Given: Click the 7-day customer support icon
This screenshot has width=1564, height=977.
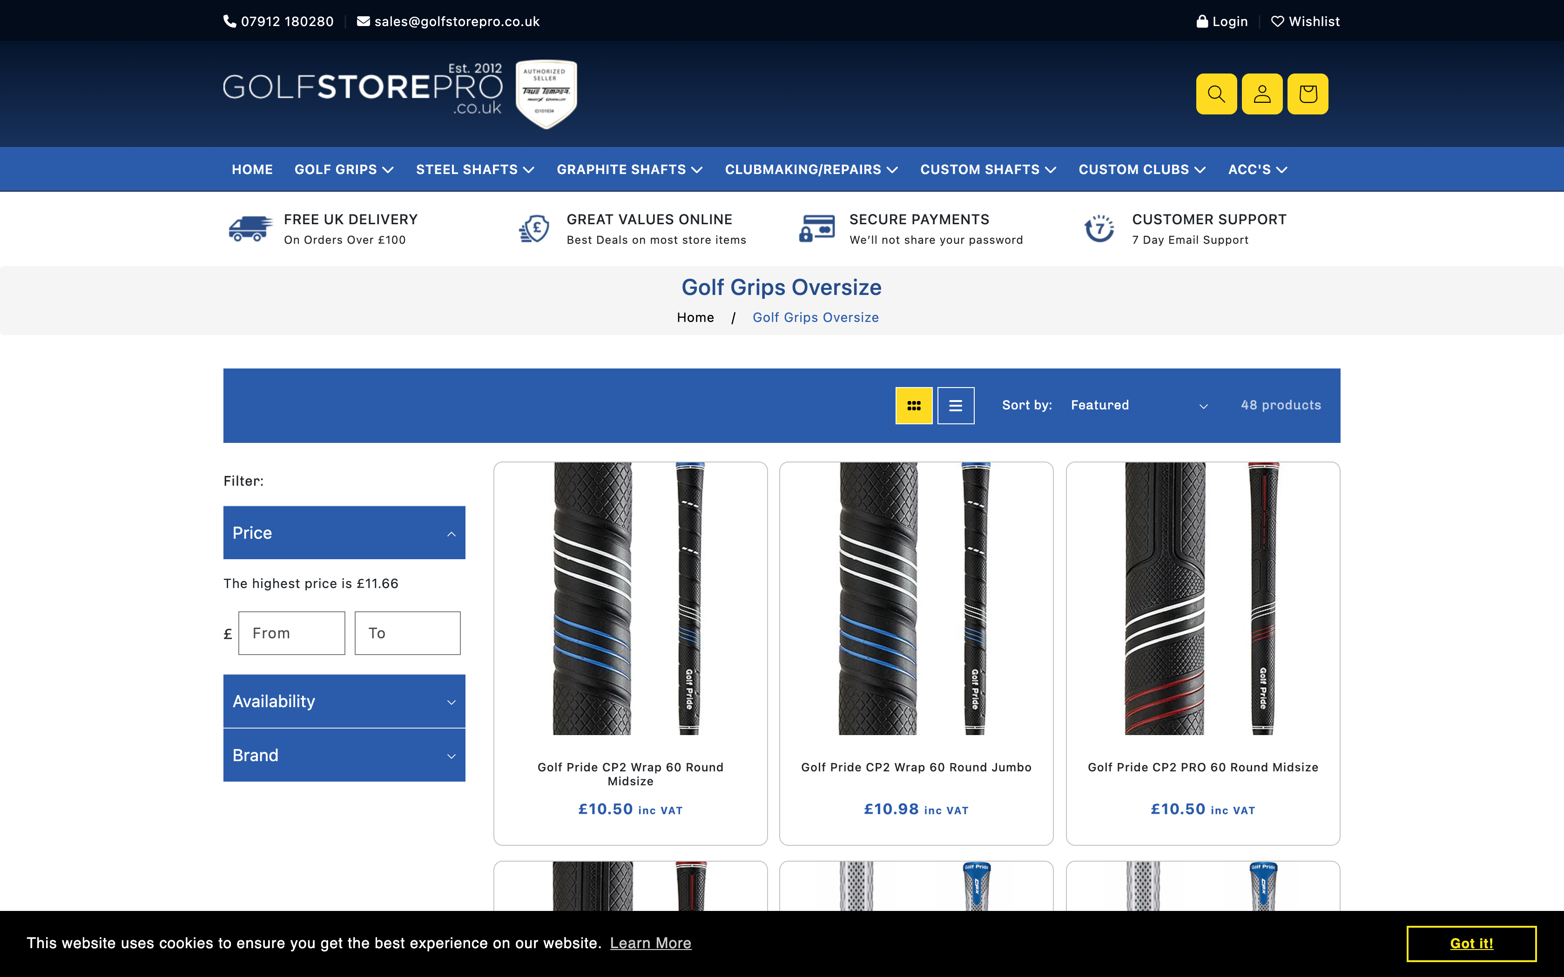Looking at the screenshot, I should tap(1099, 229).
